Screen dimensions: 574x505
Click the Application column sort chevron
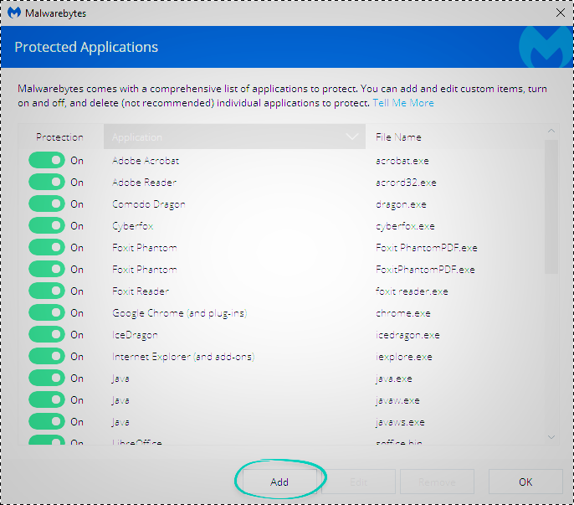351,137
